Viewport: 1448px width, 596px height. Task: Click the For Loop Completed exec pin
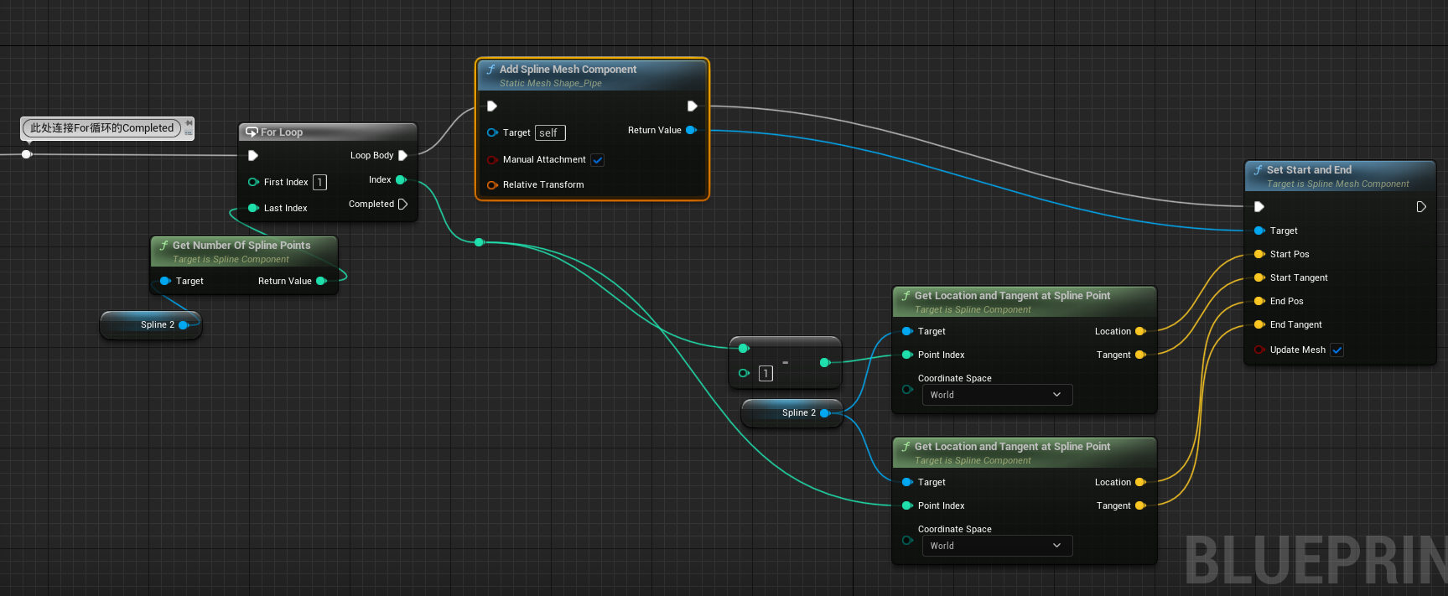pos(402,204)
